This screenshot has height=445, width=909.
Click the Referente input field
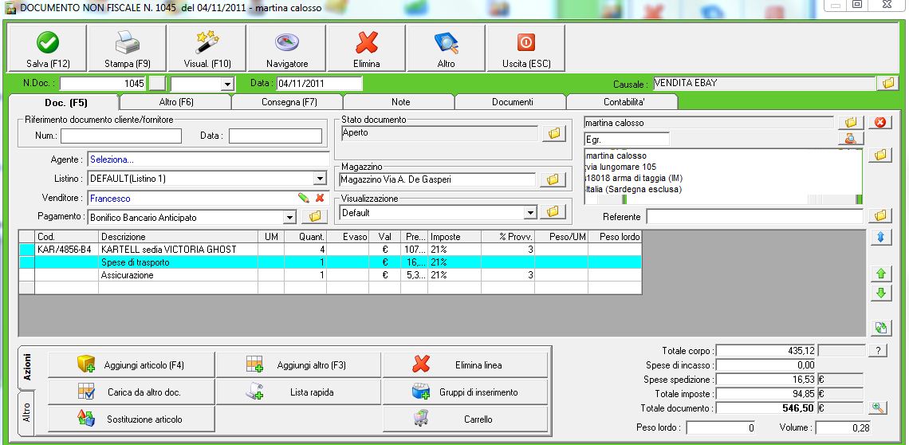coord(755,216)
